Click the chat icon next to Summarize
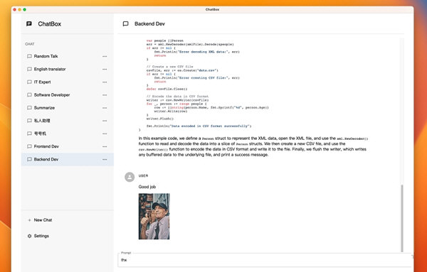Screen dimensions: 427x272 [x=29, y=108]
